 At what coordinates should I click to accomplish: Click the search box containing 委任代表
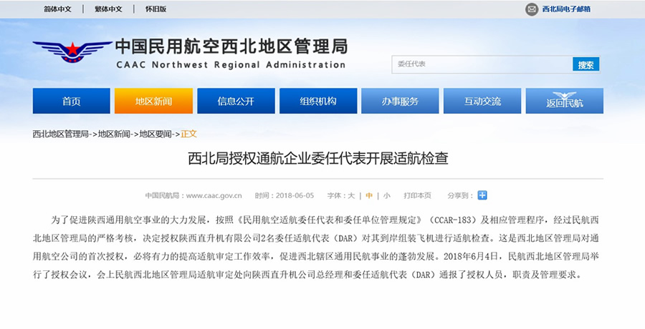(482, 64)
